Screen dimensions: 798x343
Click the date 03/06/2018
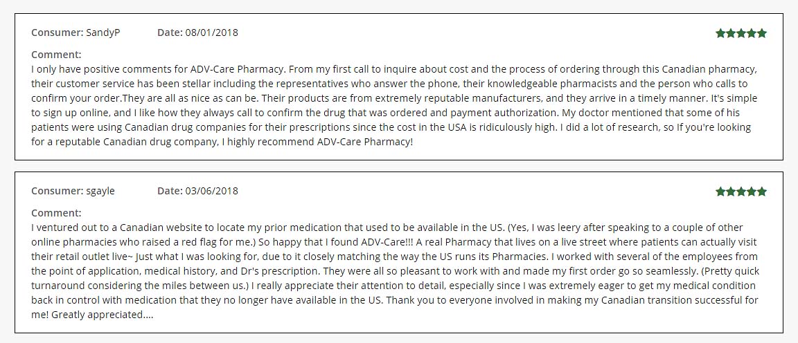(211, 191)
